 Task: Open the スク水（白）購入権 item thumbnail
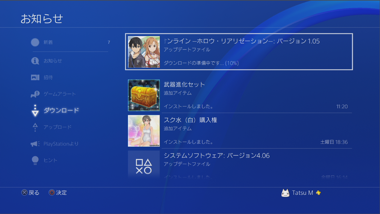point(144,131)
